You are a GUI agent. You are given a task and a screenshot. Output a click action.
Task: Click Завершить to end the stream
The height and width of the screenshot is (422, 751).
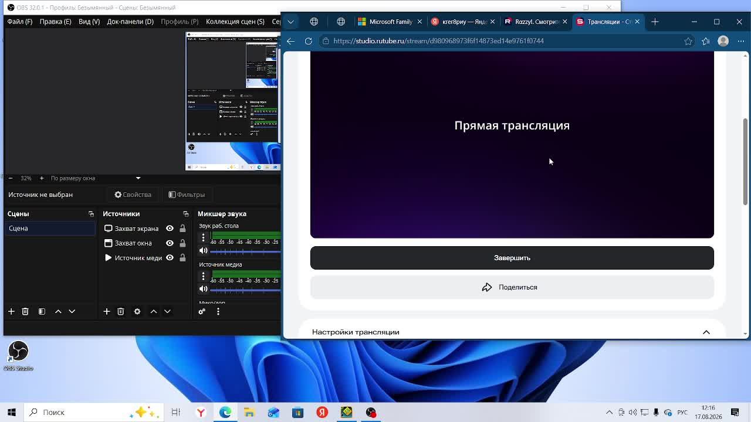click(x=512, y=258)
